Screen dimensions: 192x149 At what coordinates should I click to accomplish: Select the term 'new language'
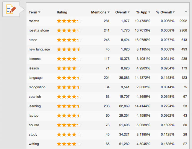[x=39, y=49]
